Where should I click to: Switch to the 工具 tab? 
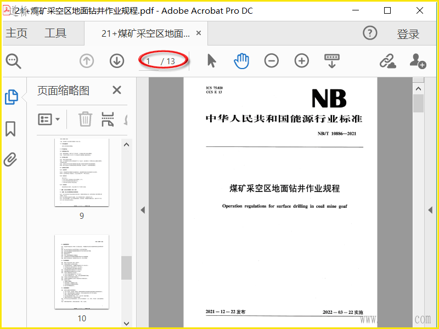(55, 33)
